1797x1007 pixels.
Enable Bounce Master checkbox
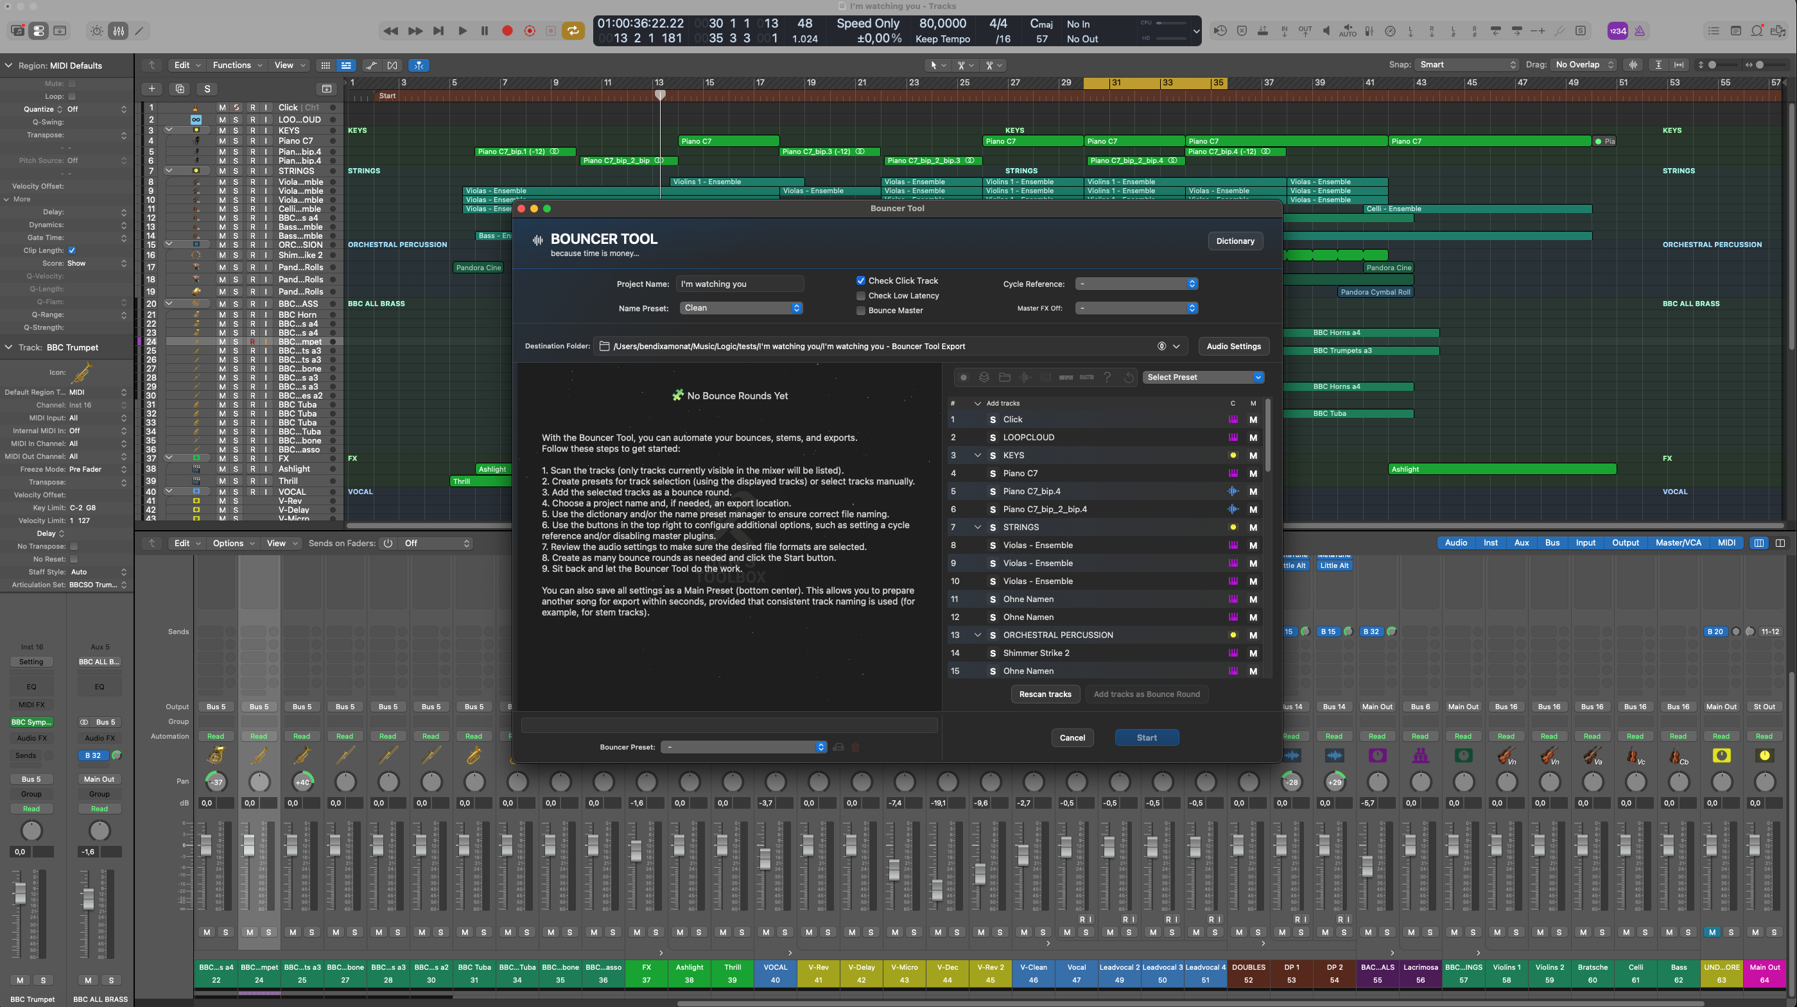[861, 311]
